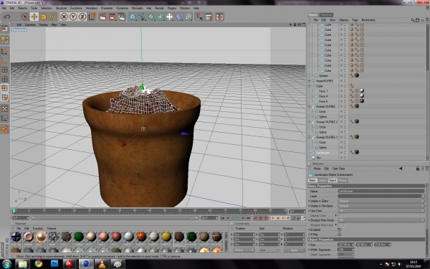Open the deformer objects icon

pos(178,16)
